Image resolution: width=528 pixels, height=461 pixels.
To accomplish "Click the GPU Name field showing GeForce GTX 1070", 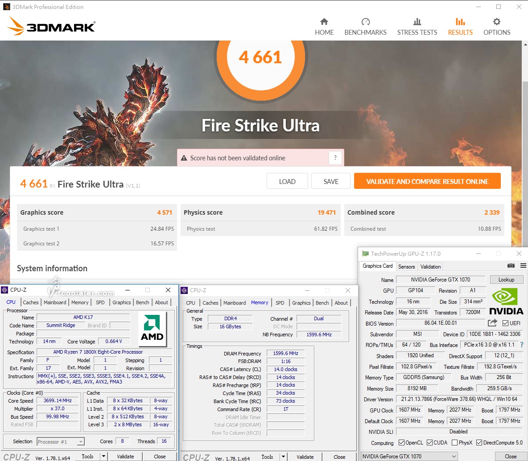I will pyautogui.click(x=441, y=279).
